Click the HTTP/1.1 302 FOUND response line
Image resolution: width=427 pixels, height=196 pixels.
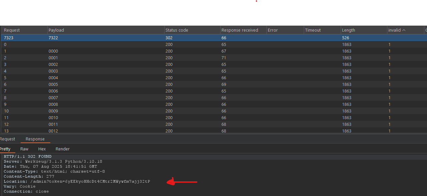tap(28, 157)
